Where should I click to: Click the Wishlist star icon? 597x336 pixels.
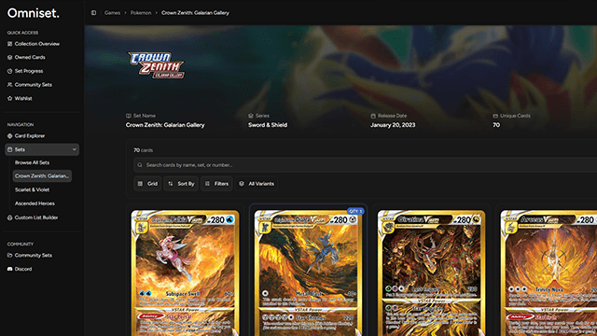pos(10,98)
